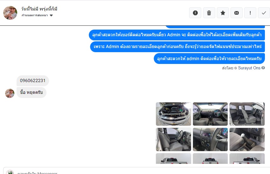Mark as unread with envelope icon
The width and height of the screenshot is (270, 174).
(x=237, y=13)
